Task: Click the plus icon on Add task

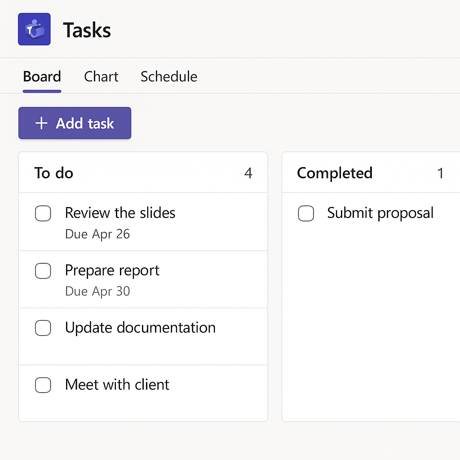Action: pyautogui.click(x=41, y=123)
